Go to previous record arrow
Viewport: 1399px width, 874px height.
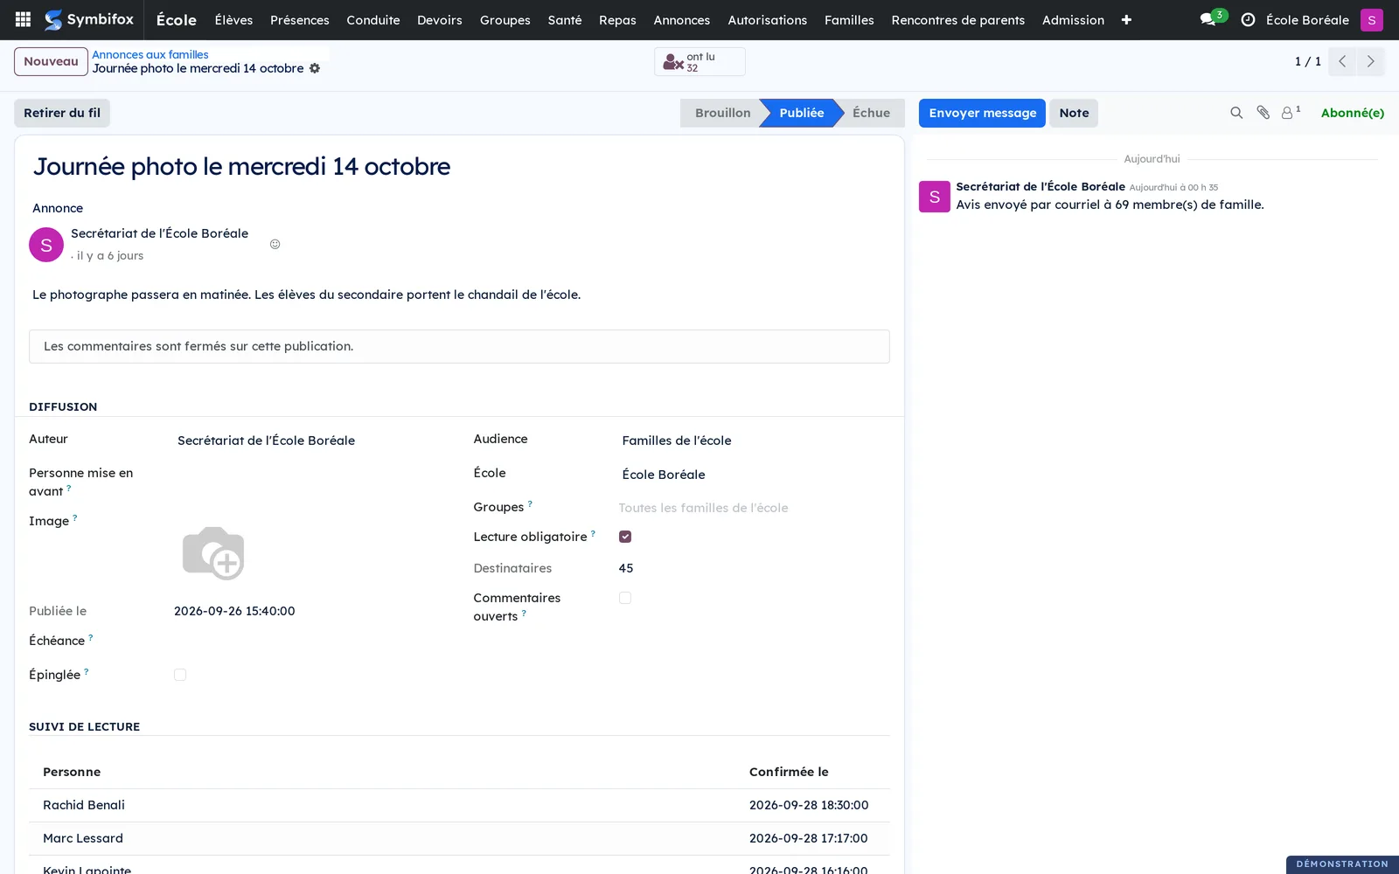pyautogui.click(x=1342, y=61)
